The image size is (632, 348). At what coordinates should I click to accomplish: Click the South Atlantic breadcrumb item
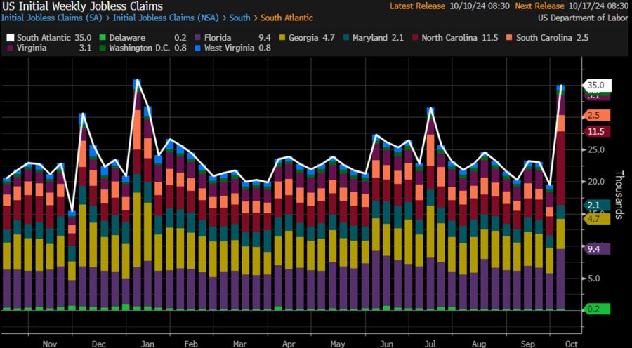point(287,17)
